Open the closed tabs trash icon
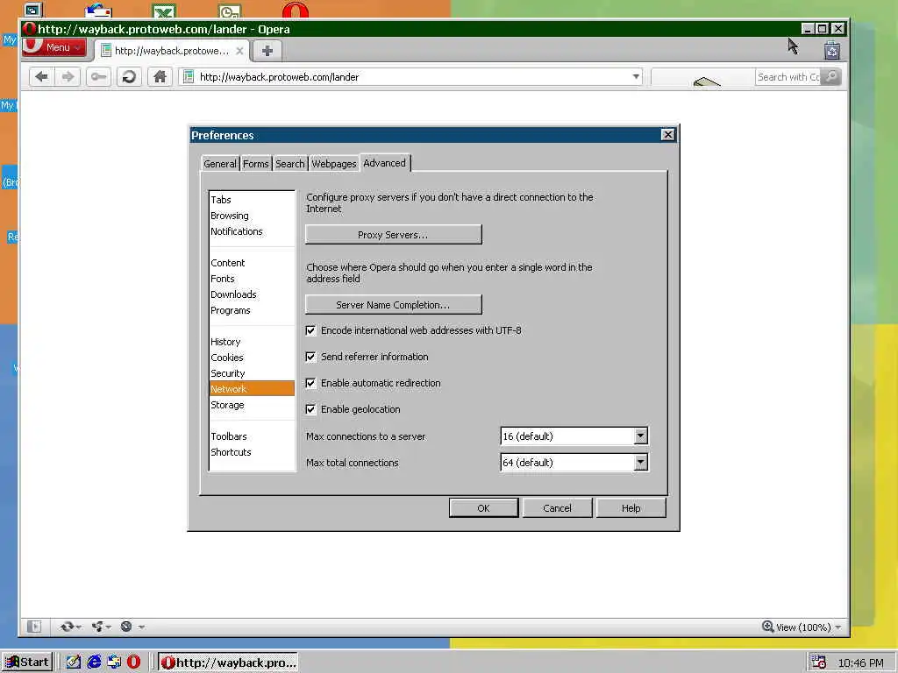Screen dimensions: 898x673 (832, 51)
